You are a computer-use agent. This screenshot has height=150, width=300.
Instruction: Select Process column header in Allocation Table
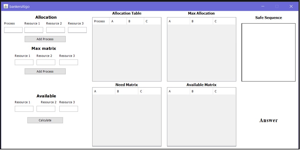pyautogui.click(x=101, y=21)
